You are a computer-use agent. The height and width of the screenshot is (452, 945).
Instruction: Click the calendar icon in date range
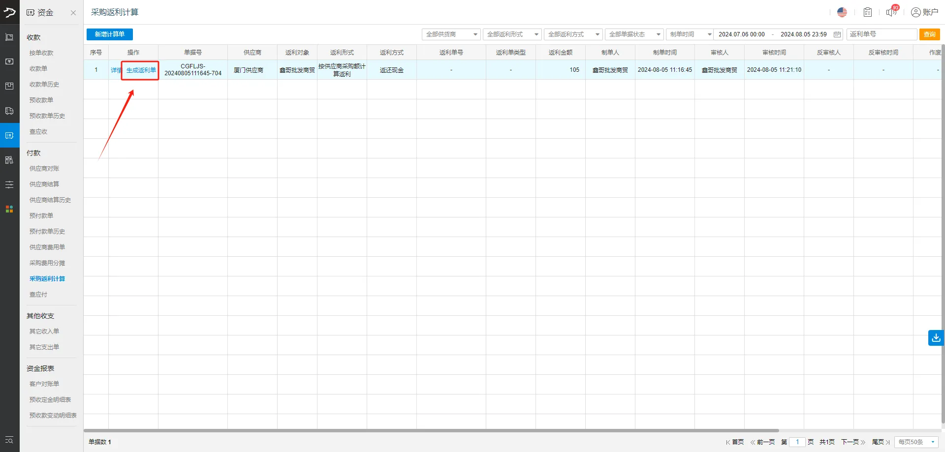[x=837, y=34]
